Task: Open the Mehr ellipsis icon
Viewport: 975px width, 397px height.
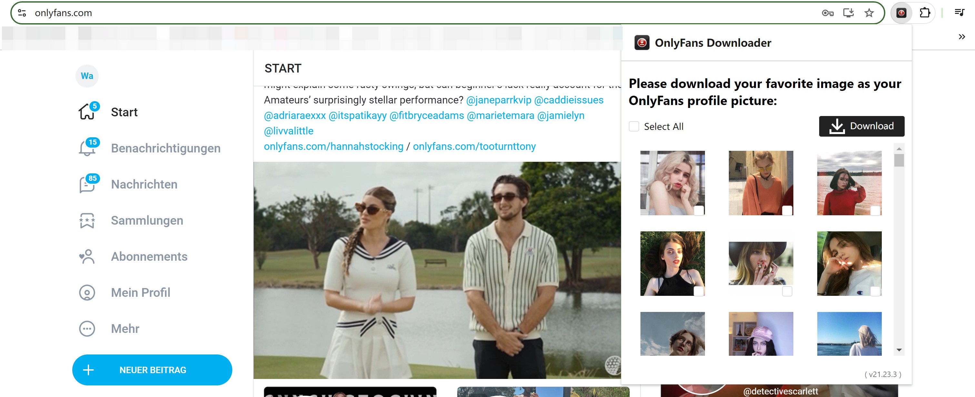Action: click(87, 329)
